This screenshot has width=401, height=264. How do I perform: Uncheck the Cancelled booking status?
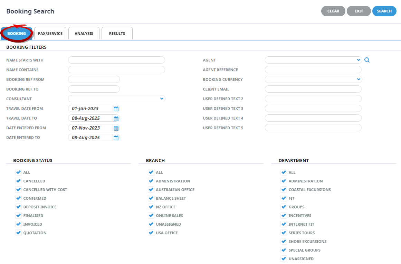click(x=19, y=181)
